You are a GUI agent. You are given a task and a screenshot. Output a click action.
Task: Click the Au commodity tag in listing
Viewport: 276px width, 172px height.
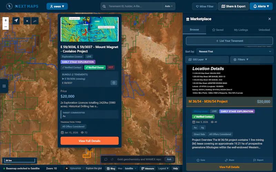point(195,128)
